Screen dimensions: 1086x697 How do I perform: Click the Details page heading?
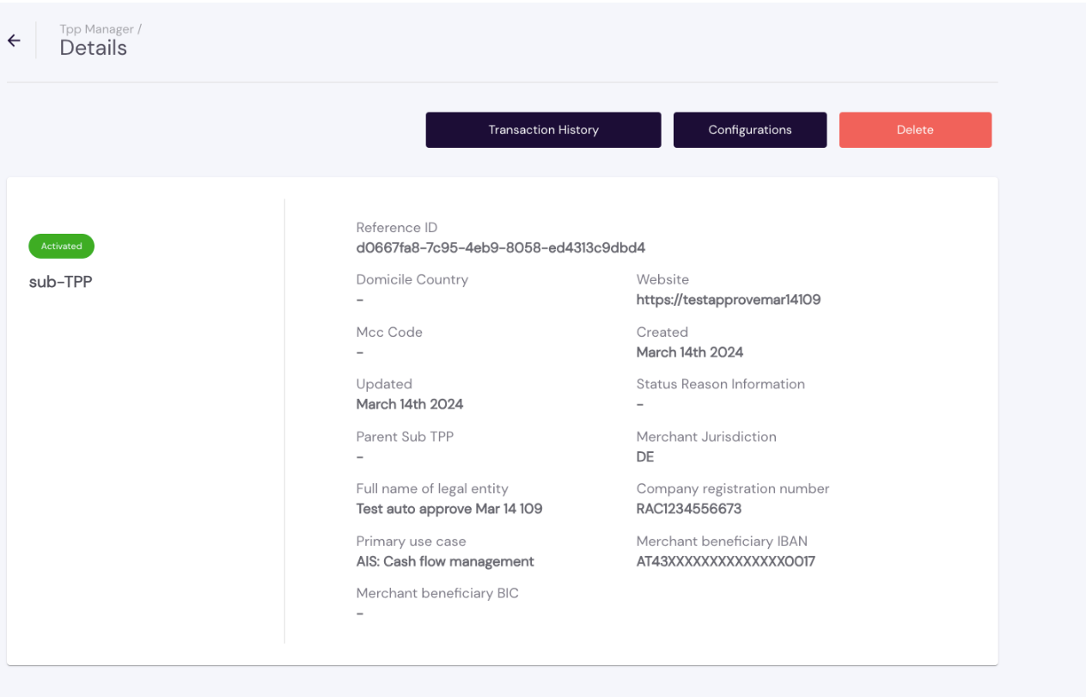click(93, 48)
